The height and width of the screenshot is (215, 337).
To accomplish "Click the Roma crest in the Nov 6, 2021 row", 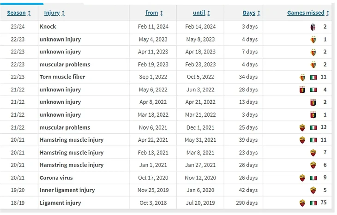I will coord(302,127).
